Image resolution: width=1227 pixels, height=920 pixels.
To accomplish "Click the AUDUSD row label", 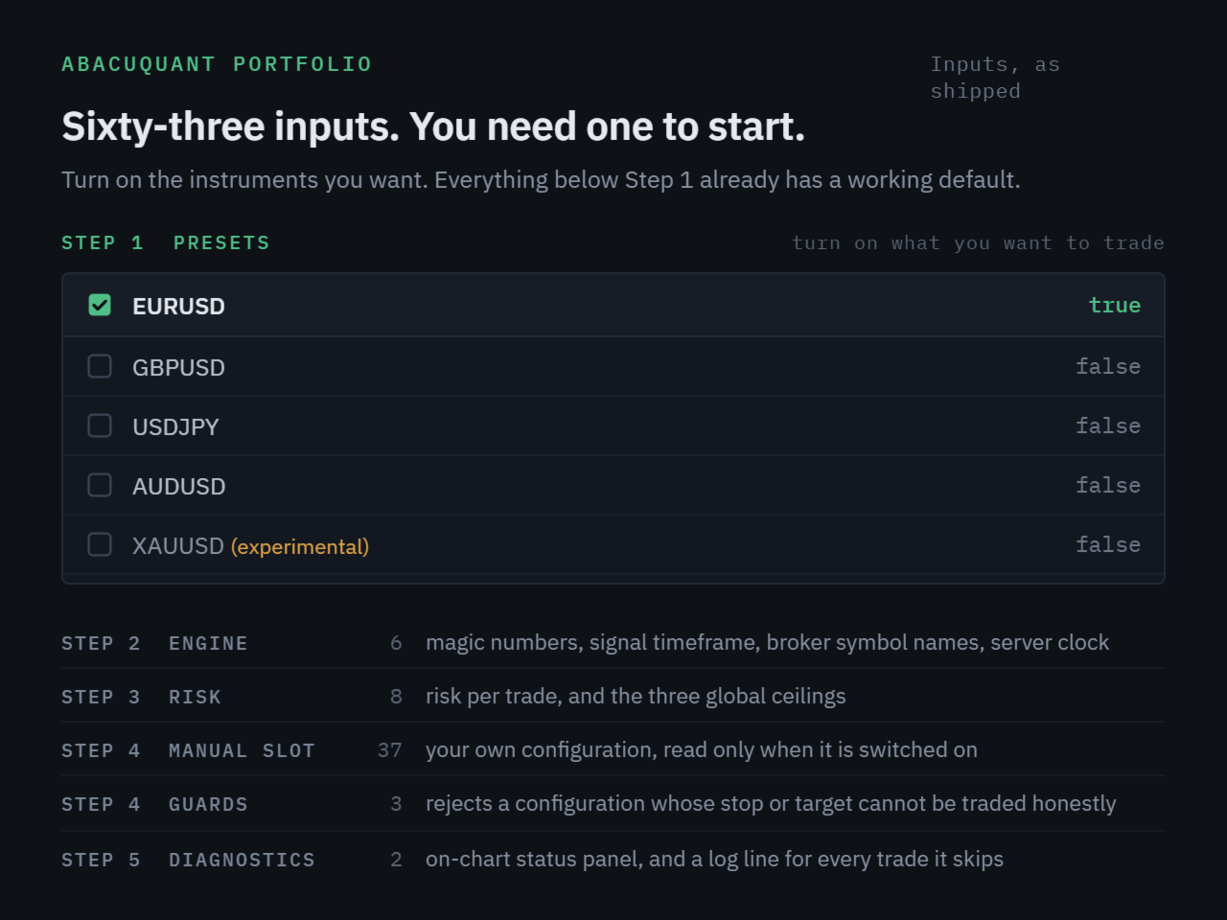I will pyautogui.click(x=178, y=486).
